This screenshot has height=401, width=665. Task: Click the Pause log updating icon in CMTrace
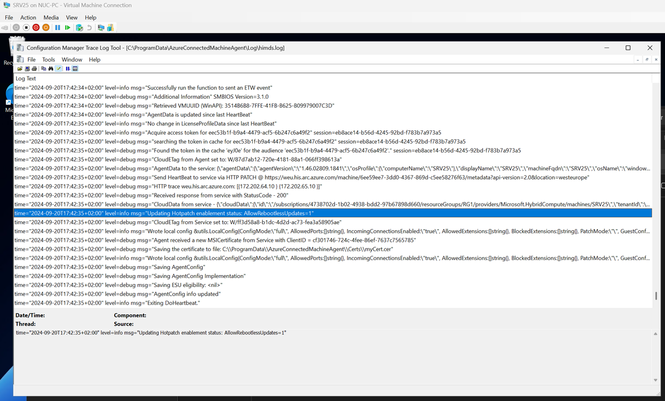(x=68, y=69)
